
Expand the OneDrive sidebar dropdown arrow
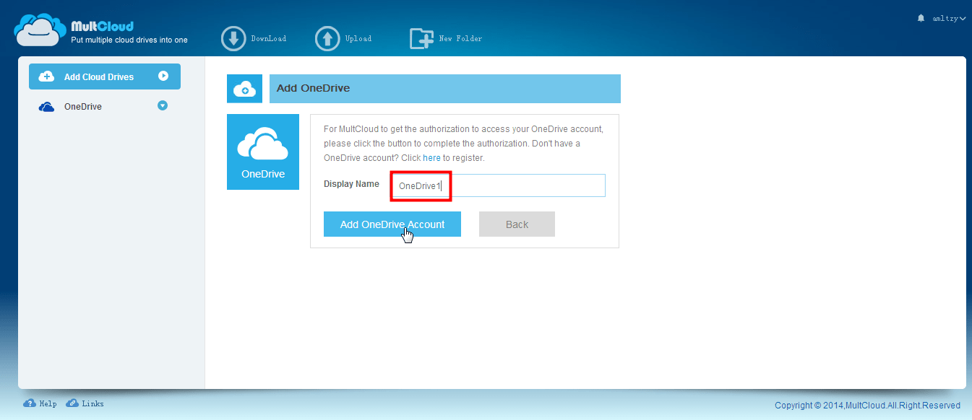(163, 106)
